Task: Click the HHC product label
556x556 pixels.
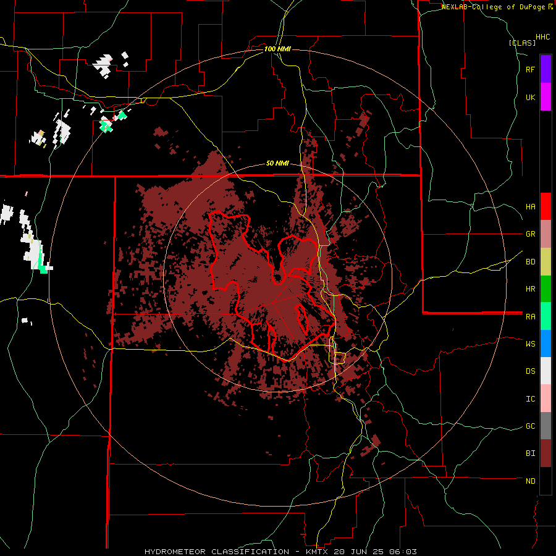Action: [543, 37]
